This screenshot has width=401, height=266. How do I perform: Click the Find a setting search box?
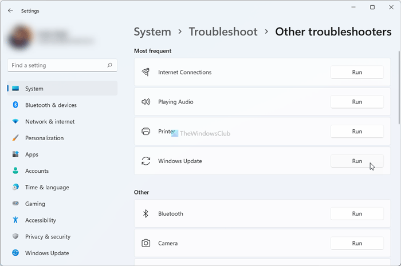pyautogui.click(x=57, y=65)
